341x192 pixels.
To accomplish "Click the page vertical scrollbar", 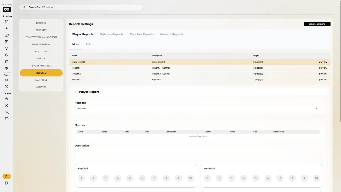I will coord(340,61).
